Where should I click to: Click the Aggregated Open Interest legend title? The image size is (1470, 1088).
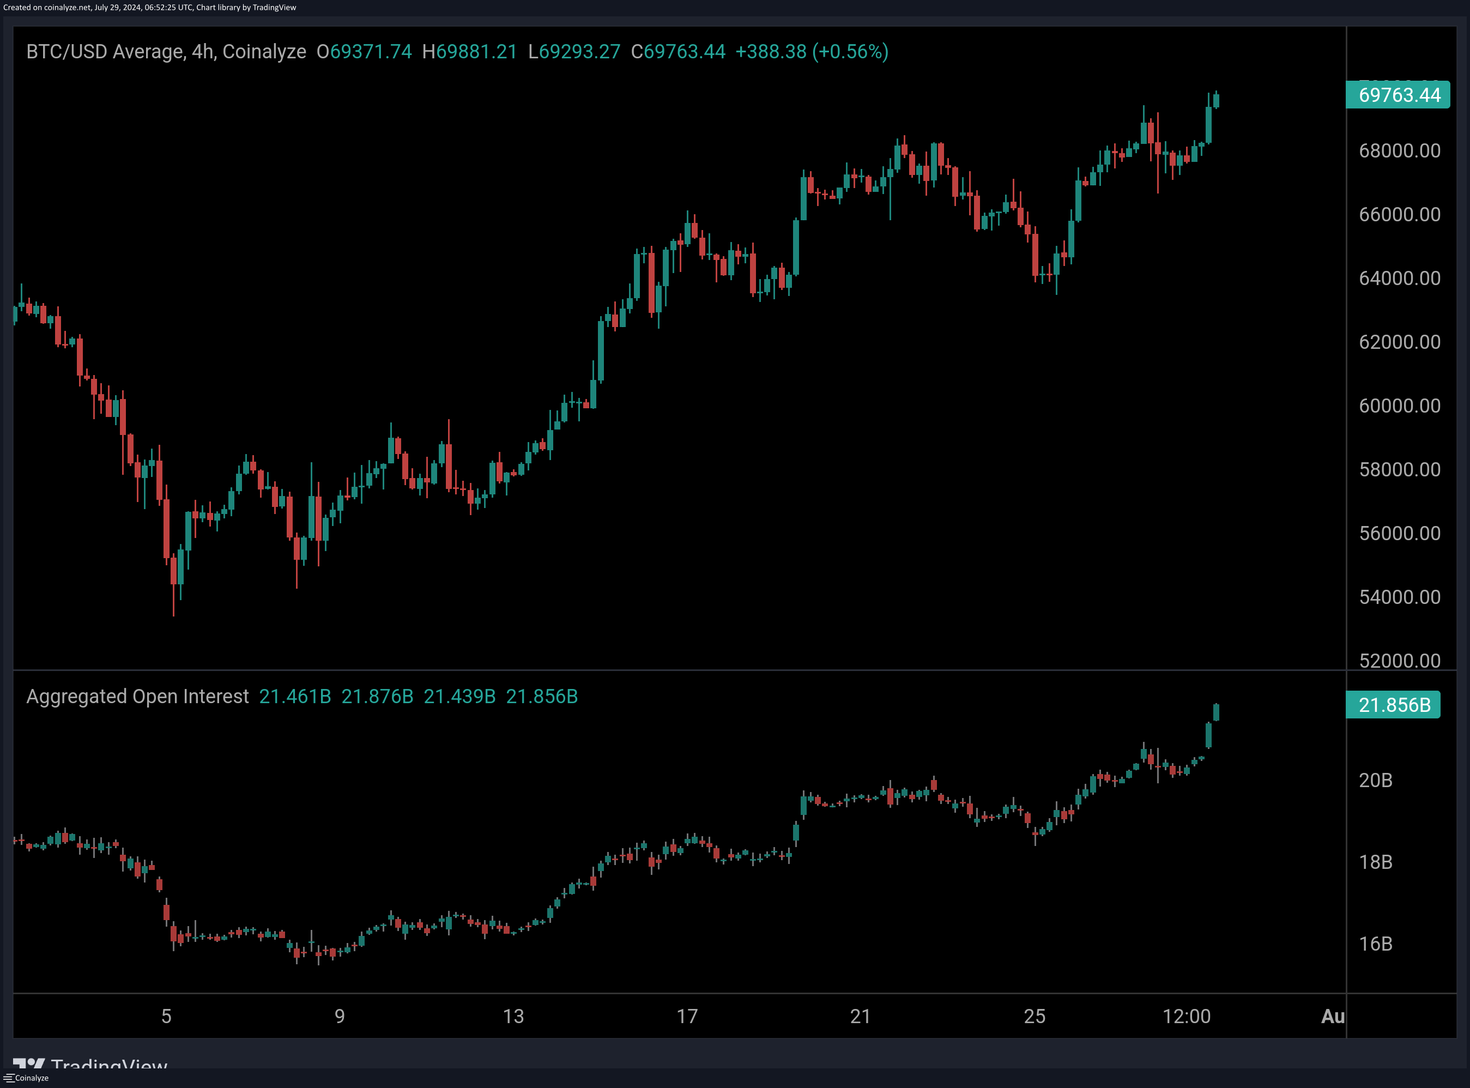pos(137,696)
